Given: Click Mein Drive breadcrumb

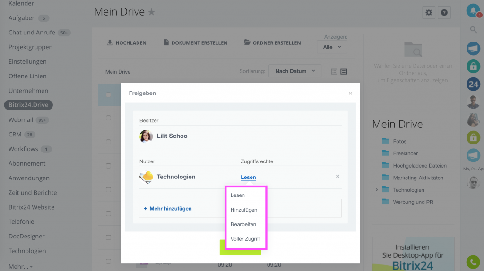Looking at the screenshot, I should click(118, 72).
